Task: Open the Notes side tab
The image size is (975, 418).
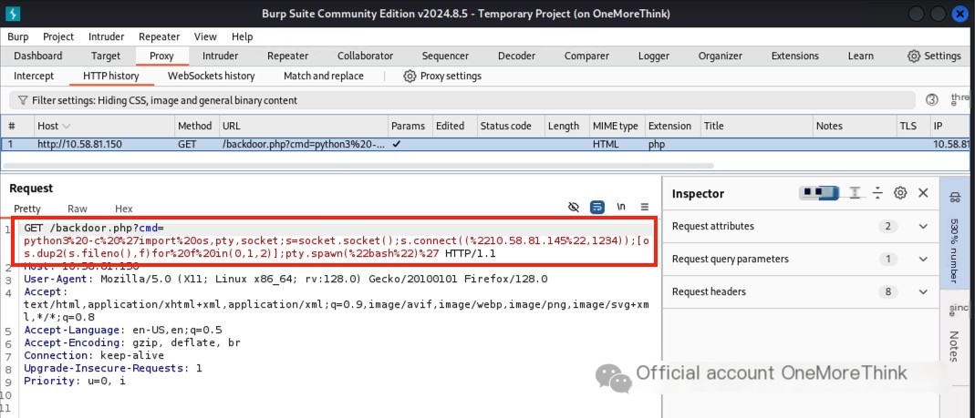Action: (954, 346)
